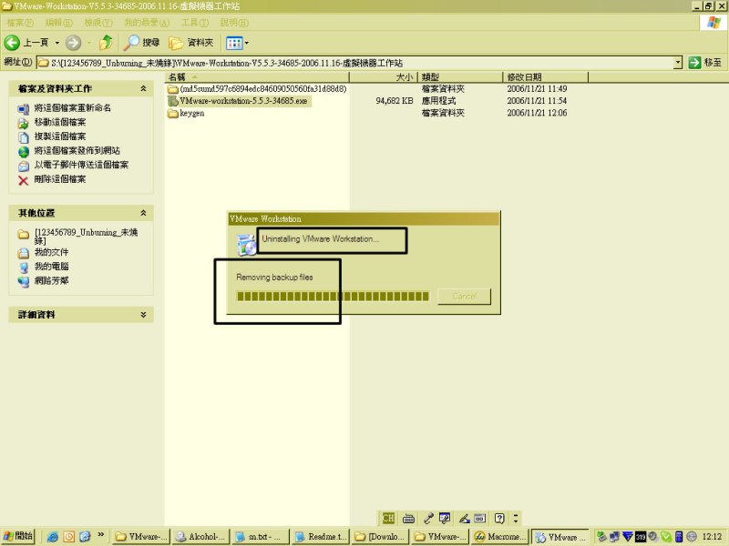Sort by the 類型 column header
Image resolution: width=729 pixels, height=546 pixels.
tap(460, 77)
